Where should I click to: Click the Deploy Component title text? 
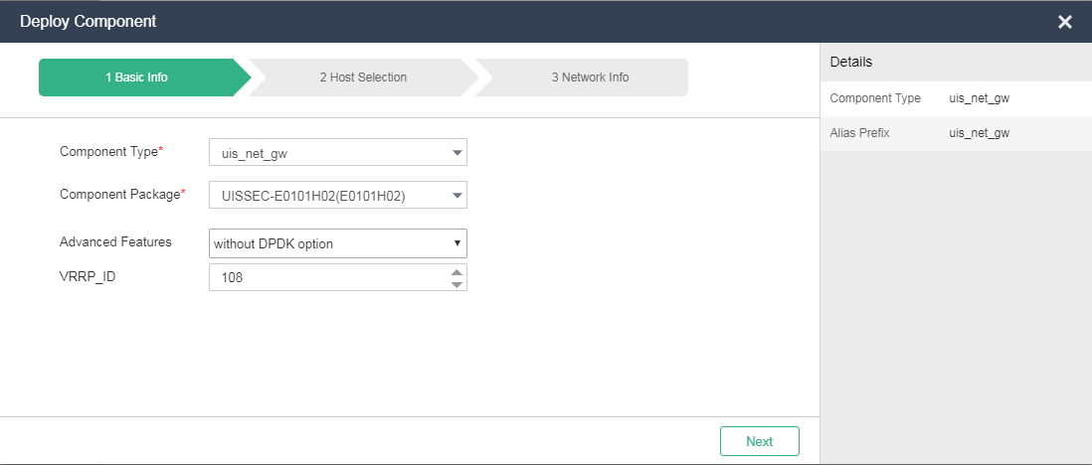point(88,21)
